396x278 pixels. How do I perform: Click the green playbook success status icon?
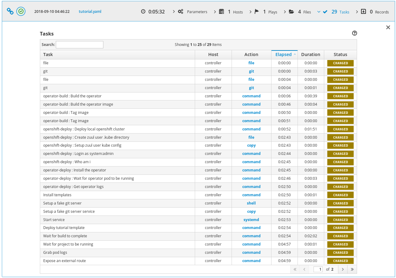(21, 11)
